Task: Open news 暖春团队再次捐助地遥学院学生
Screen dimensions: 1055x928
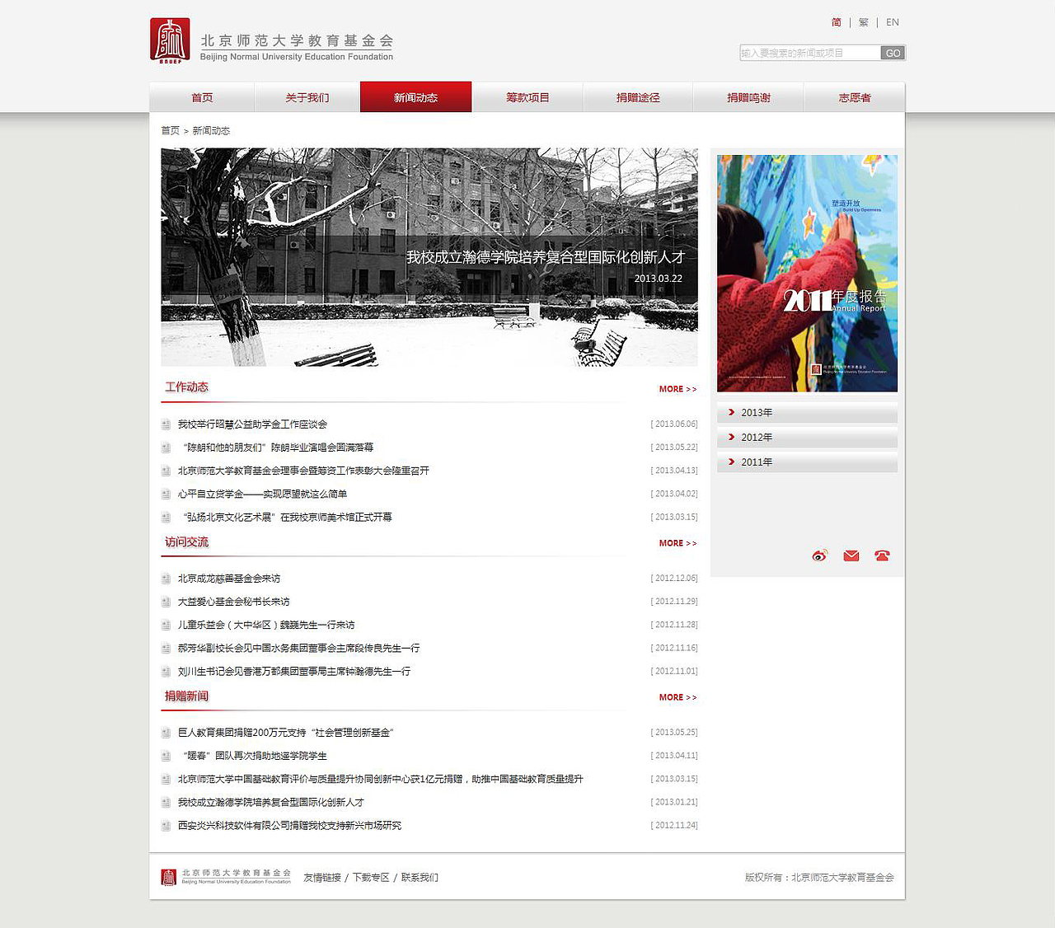Action: click(x=255, y=756)
